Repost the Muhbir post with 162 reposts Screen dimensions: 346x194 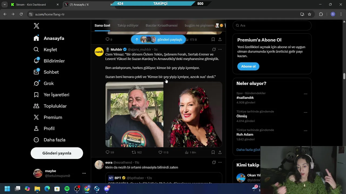point(134,152)
